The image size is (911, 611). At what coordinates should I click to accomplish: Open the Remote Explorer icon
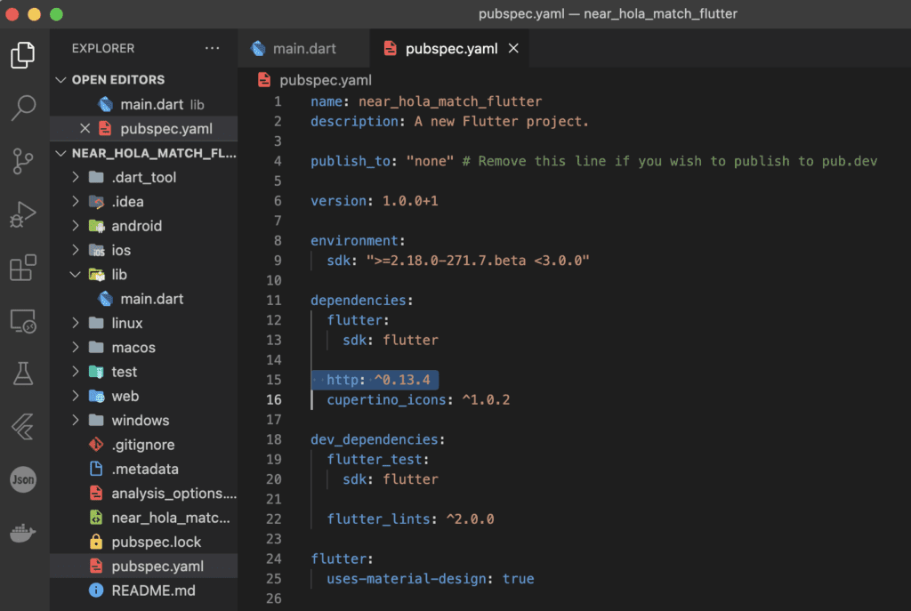click(x=22, y=320)
